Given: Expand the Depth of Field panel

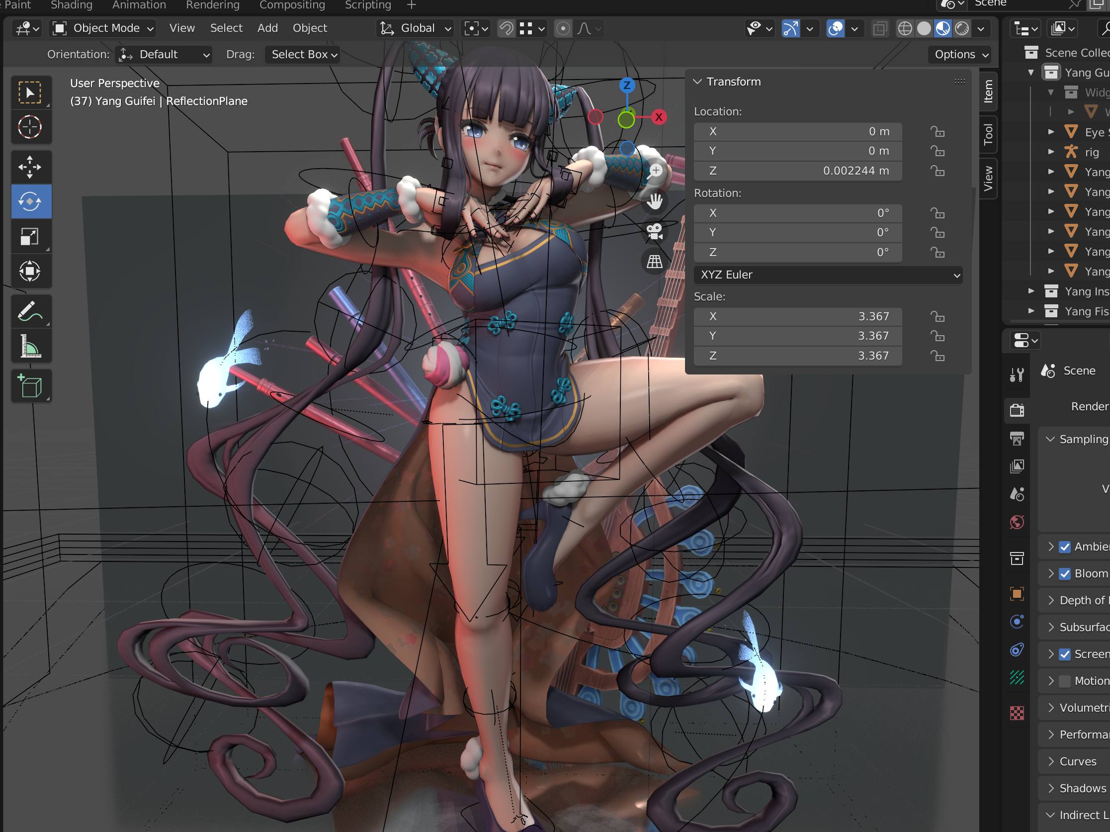Looking at the screenshot, I should point(1051,601).
